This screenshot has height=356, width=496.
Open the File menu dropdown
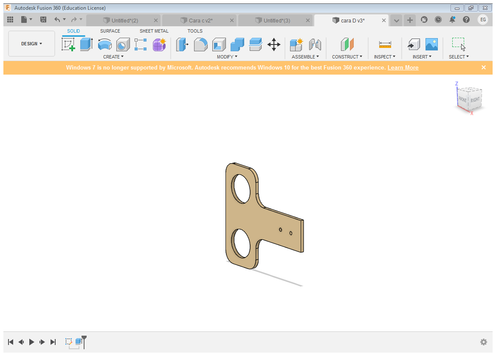27,19
